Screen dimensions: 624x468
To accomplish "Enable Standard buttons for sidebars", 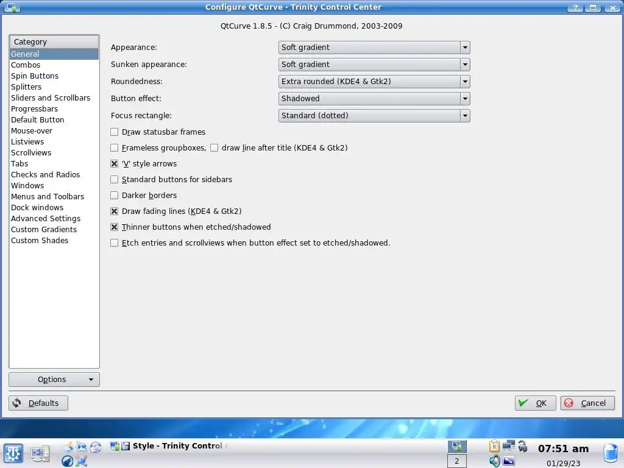I will (x=114, y=180).
